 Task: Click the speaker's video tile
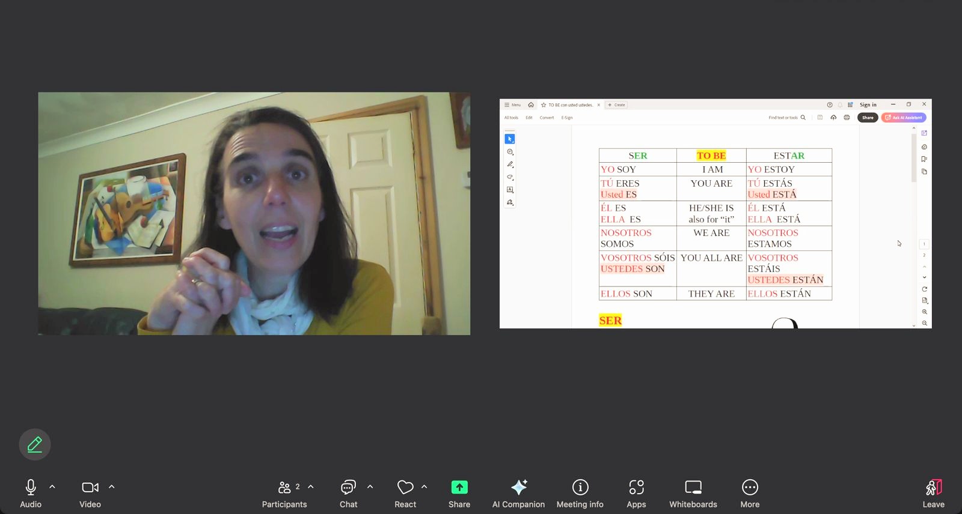tap(254, 213)
